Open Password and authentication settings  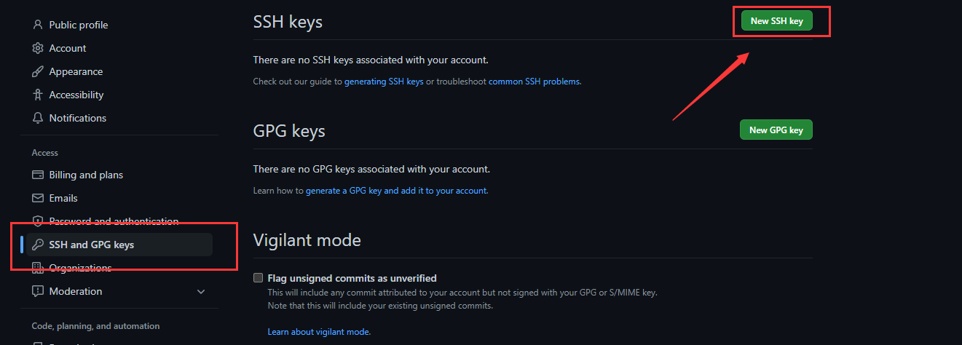114,221
